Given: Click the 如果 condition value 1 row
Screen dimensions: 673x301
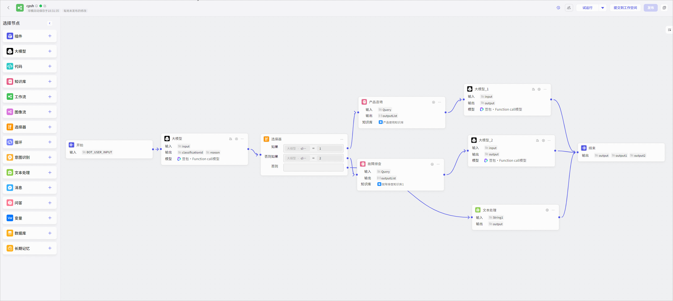Looking at the screenshot, I should 313,149.
